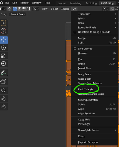Select the Annotate pencil tool

point(4,73)
